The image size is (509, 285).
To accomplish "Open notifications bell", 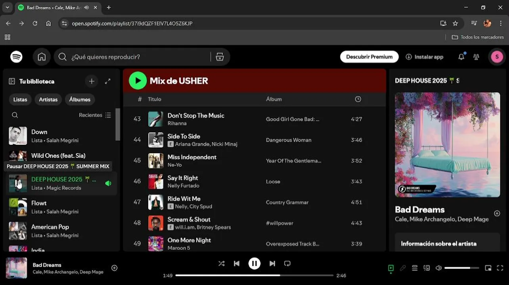I will (x=461, y=57).
